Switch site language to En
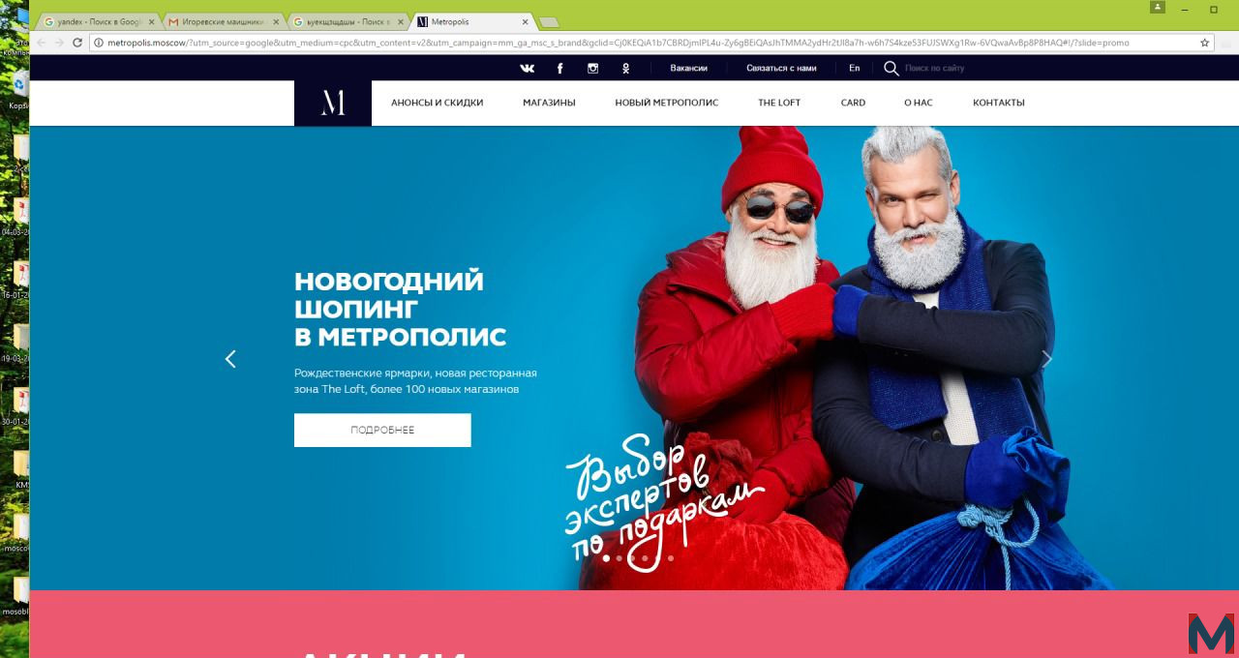The height and width of the screenshot is (658, 1239). point(854,68)
